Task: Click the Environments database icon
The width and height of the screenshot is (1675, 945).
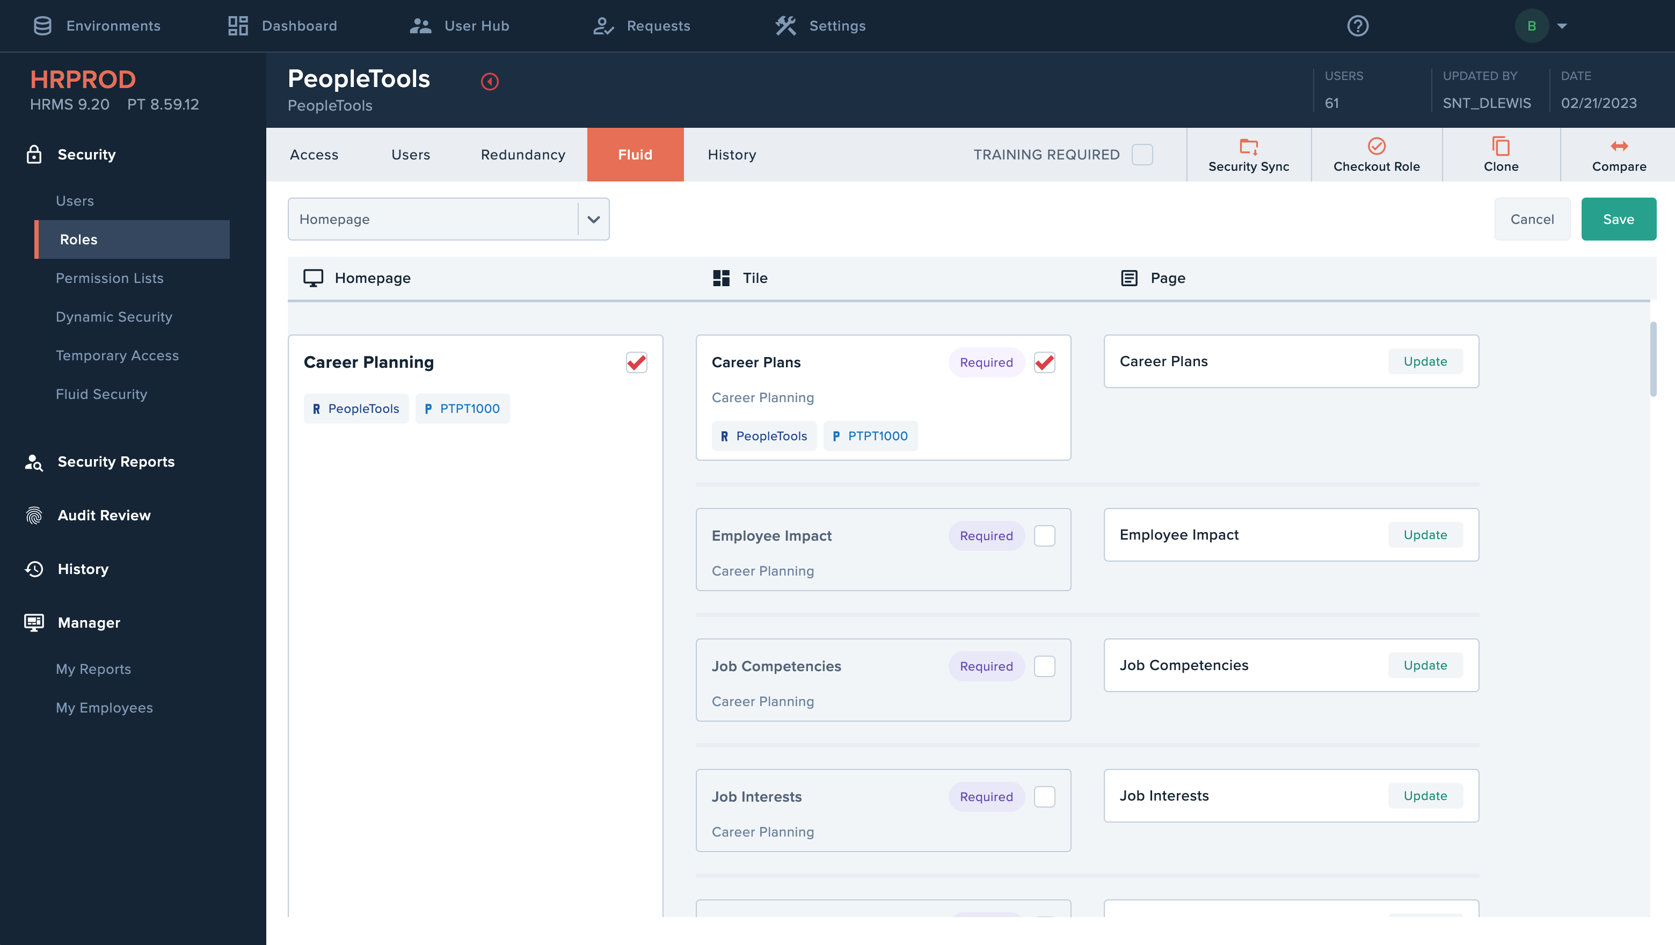Action: pyautogui.click(x=43, y=26)
